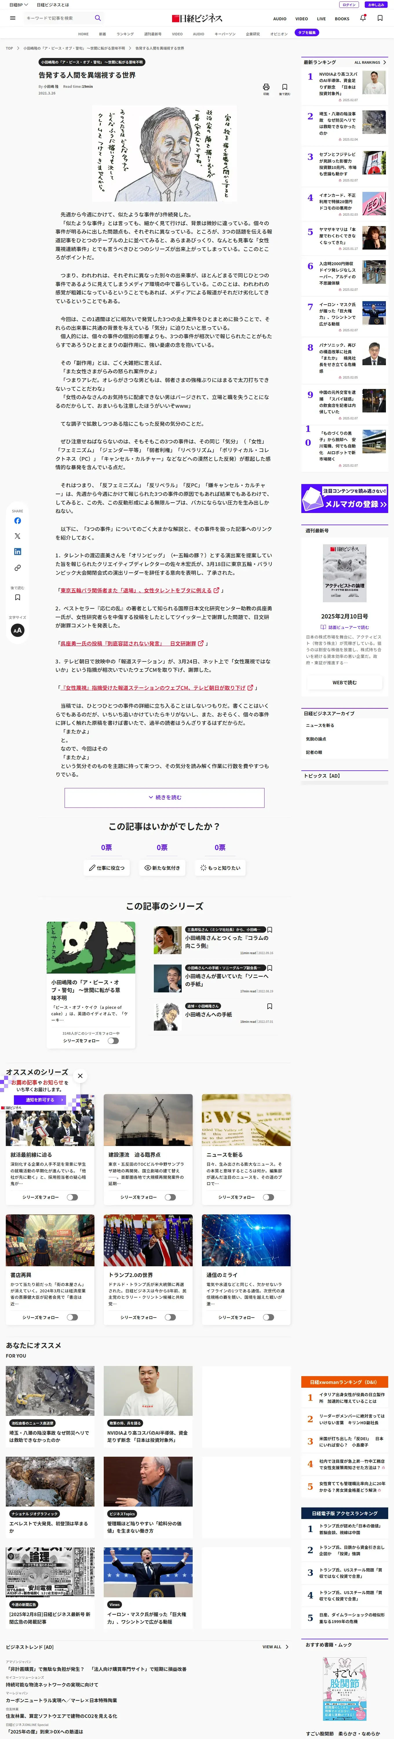The image size is (394, 1739).
Task: Open the hamburger menu icon
Action: (12, 18)
